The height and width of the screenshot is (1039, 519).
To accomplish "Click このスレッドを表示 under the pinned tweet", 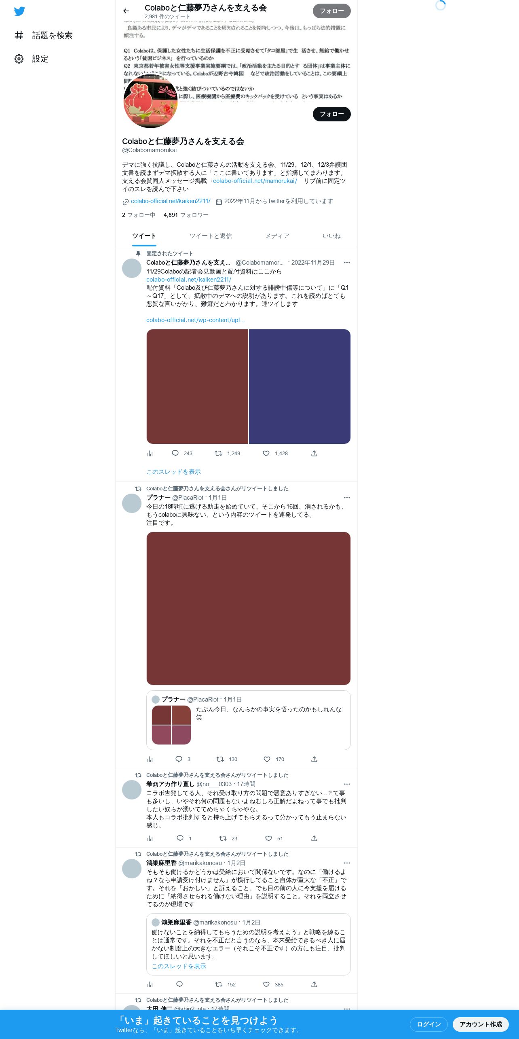I will 173,472.
